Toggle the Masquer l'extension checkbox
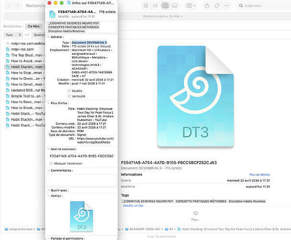291x240 pixels. point(51,163)
